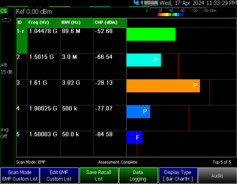Screen dimensions: 237x184
Task: Click frequency 1.5015 G
Action: pyautogui.click(x=42, y=57)
